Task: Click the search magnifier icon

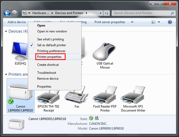Action: click(x=172, y=13)
